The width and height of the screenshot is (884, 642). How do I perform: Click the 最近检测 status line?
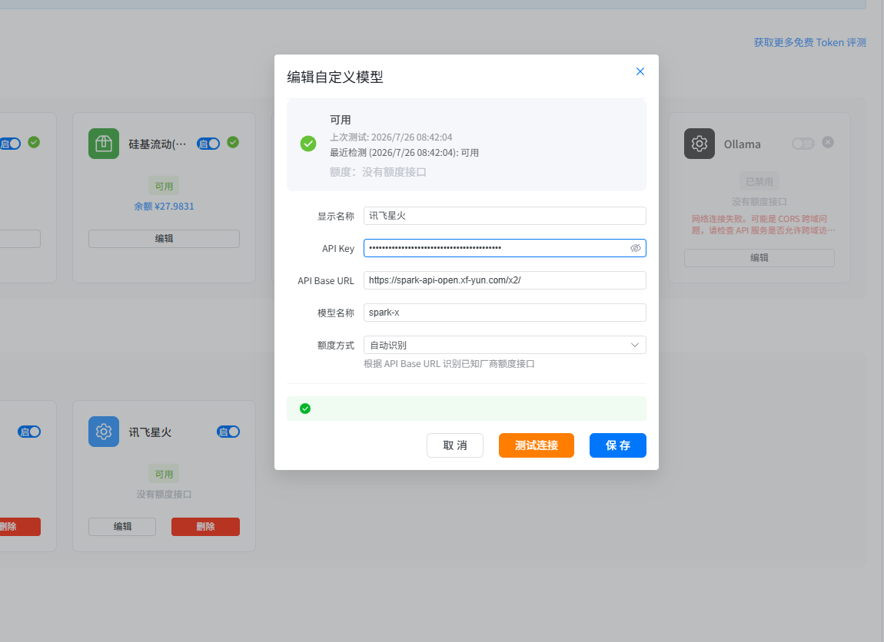coord(404,153)
